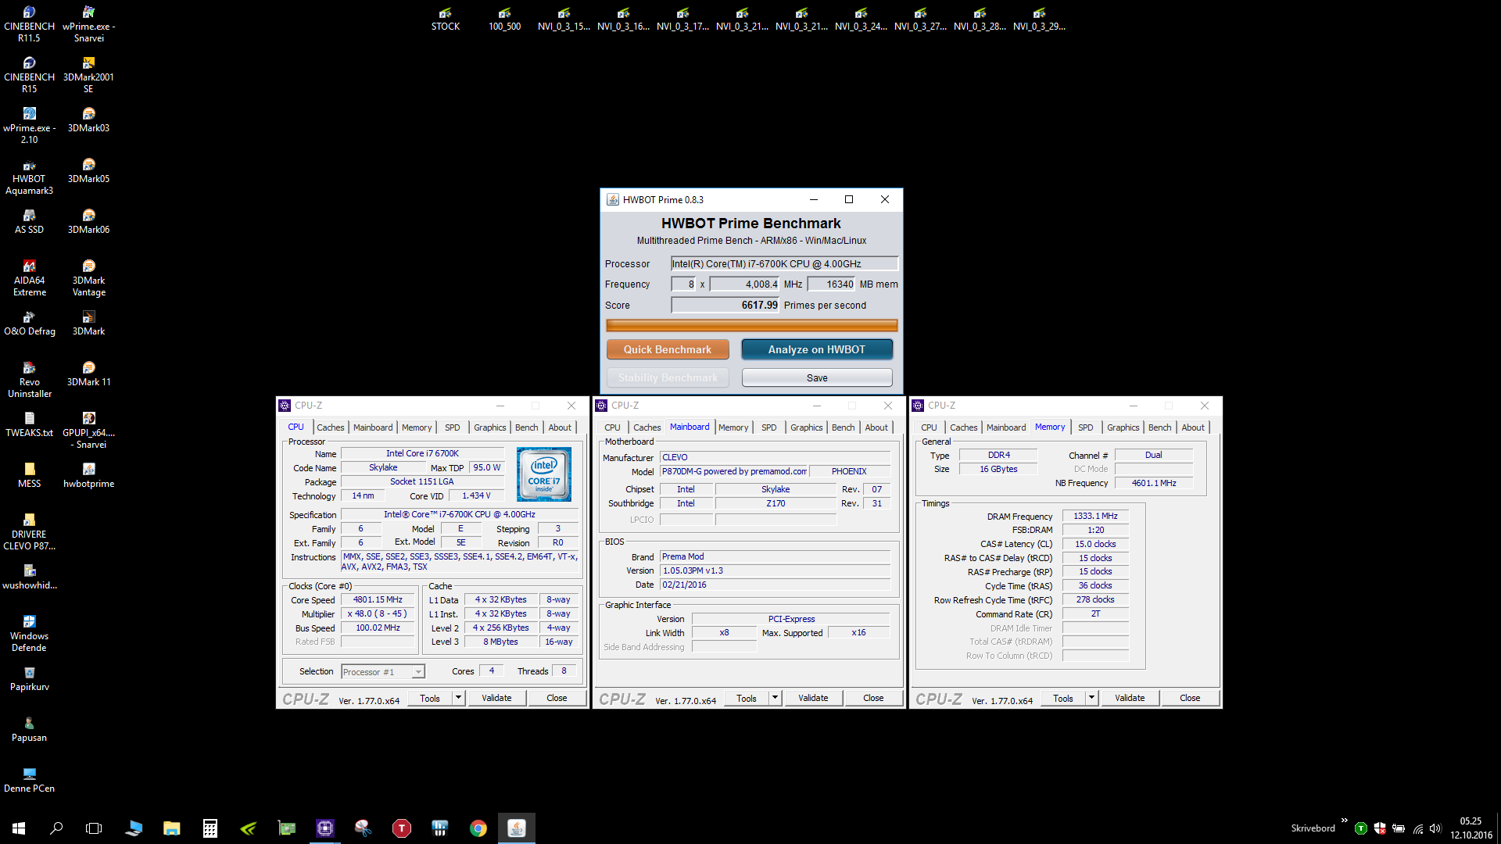
Task: Open HWBOT Aquamark3 desktop icon
Action: pyautogui.click(x=29, y=176)
